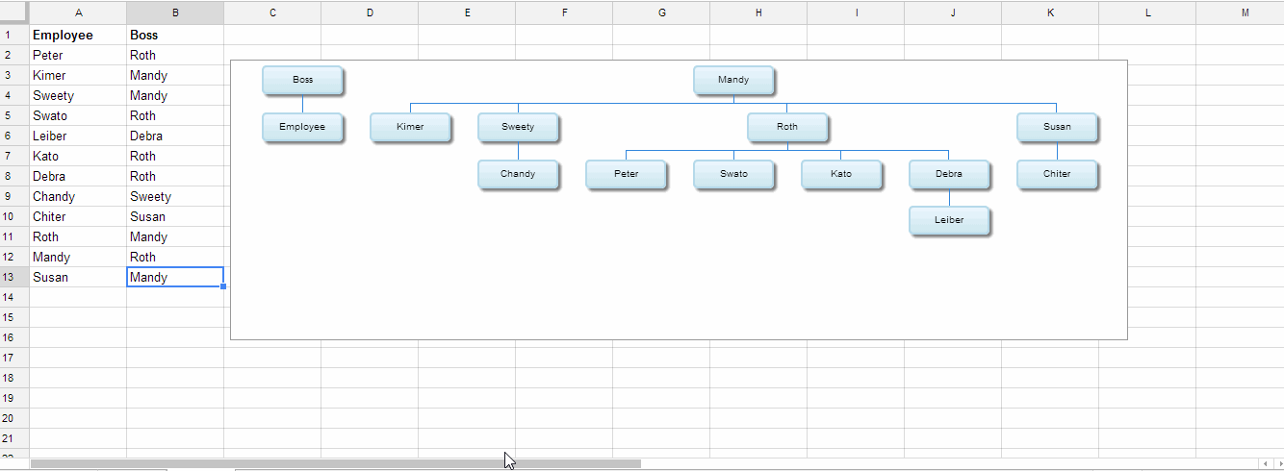Select cell containing Peter in column A
This screenshot has height=471, width=1284.
point(78,55)
